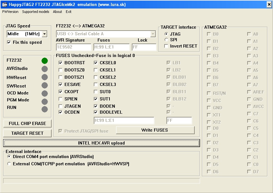Enable the Invert RESET checkbox
This screenshot has width=273, height=193.
[x=166, y=46]
